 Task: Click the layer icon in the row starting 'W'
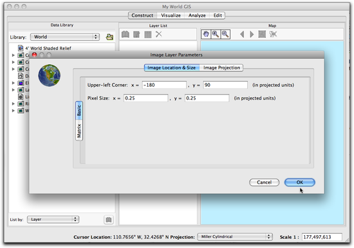tap(21, 111)
